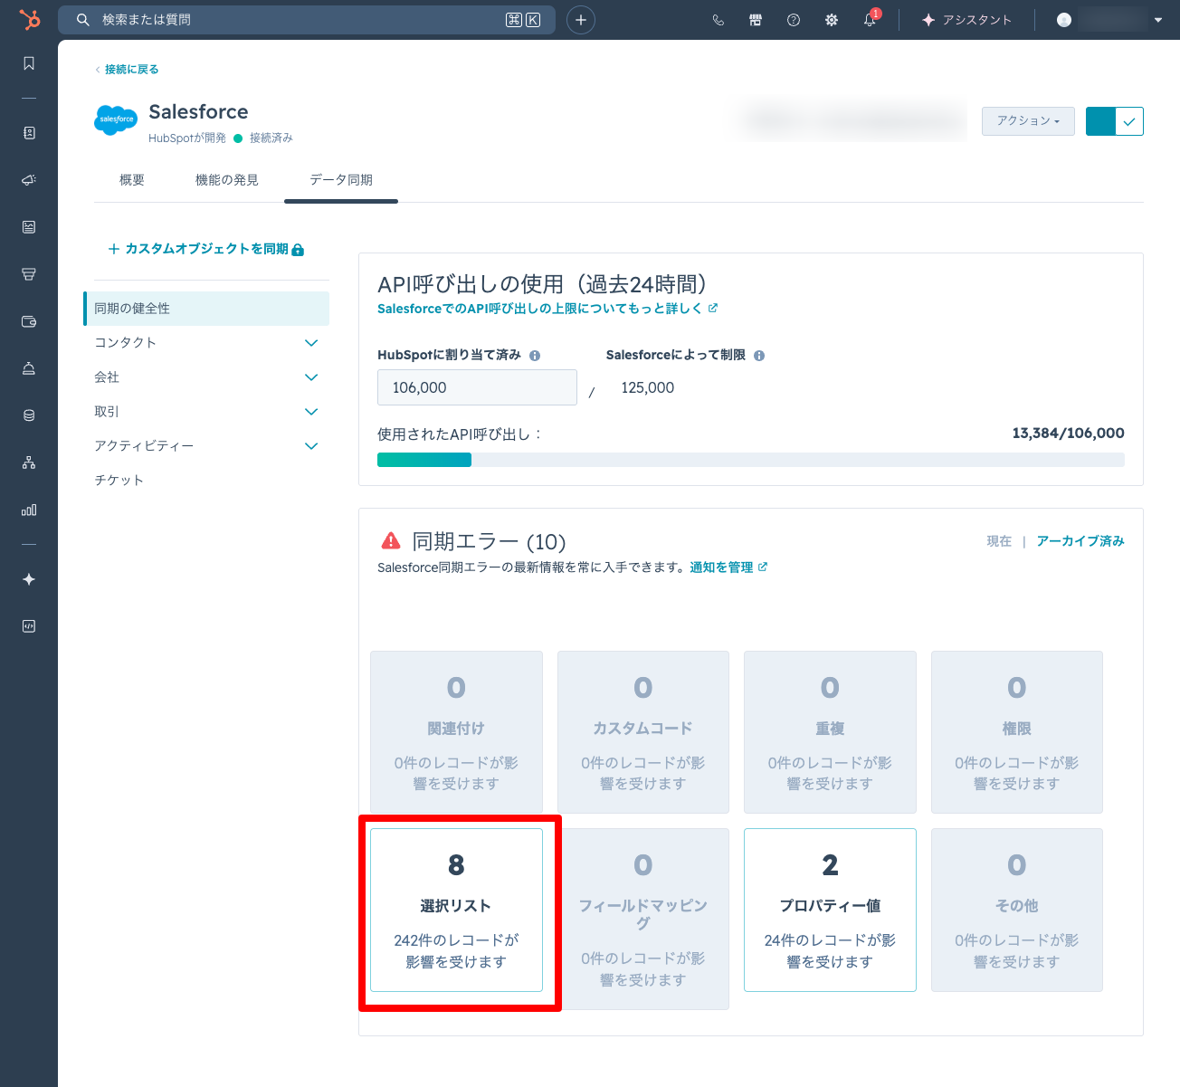Screen dimensions: 1180x1087
Task: Open the notifications bell with badge
Action: tap(871, 19)
